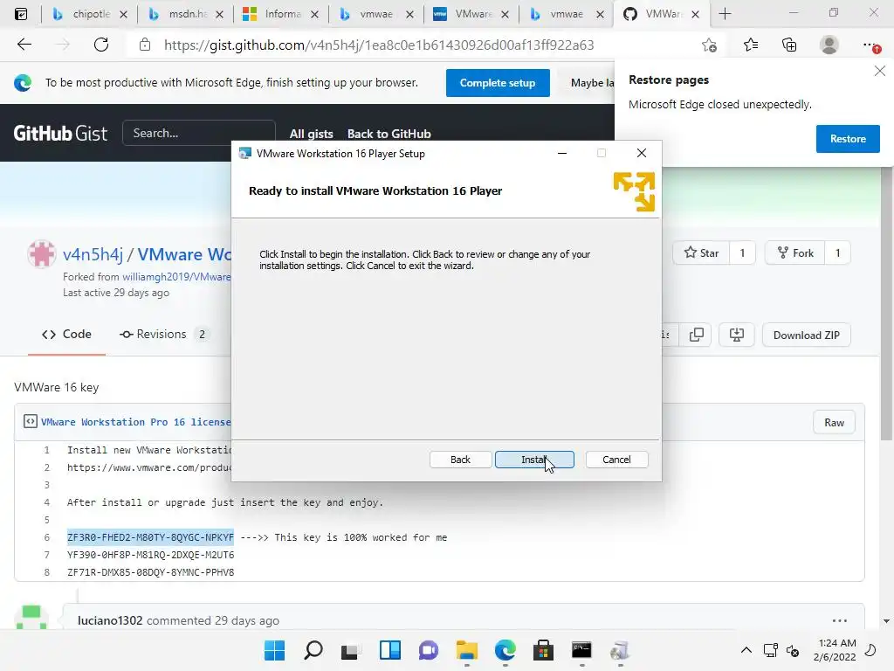Open the Revisions tab
Viewport: 894px width, 671px height.
pos(163,335)
